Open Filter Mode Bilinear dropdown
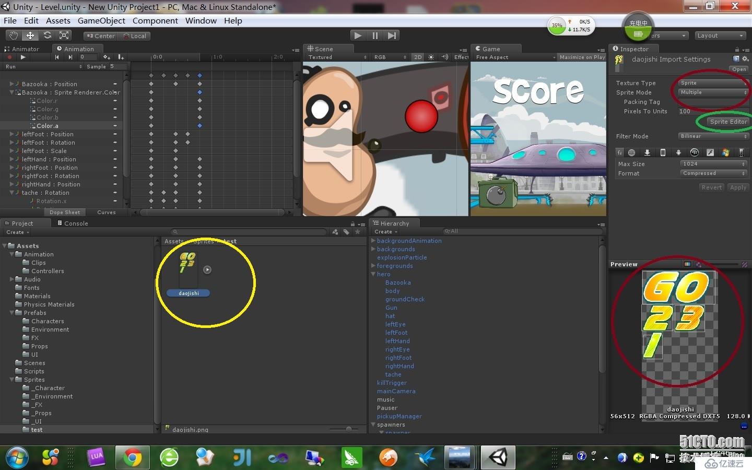Image resolution: width=752 pixels, height=470 pixels. [713, 136]
